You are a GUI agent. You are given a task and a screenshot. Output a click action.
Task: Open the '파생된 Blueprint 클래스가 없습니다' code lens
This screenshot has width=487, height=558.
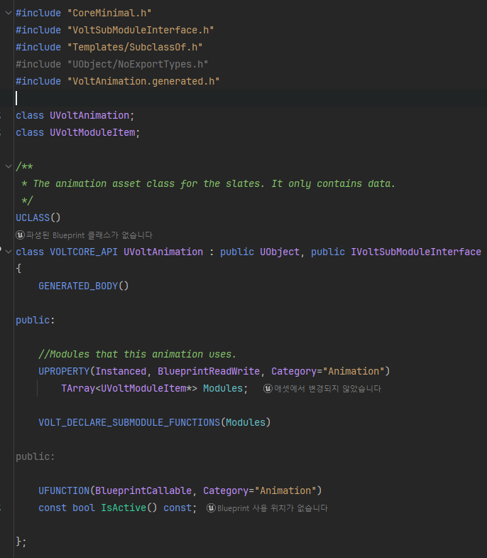point(89,235)
